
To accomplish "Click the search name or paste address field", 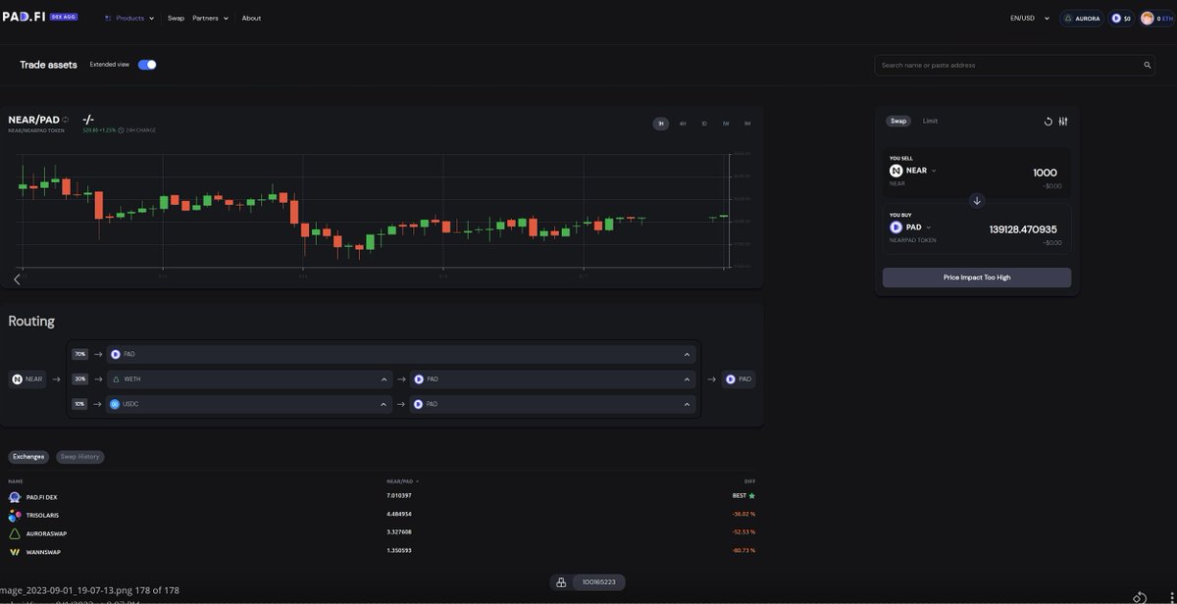I will [1015, 66].
